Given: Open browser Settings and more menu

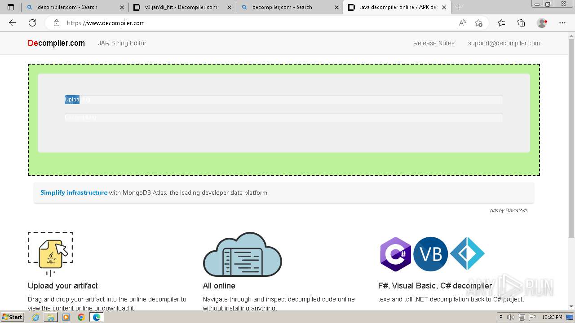Looking at the screenshot, I should 562,23.
